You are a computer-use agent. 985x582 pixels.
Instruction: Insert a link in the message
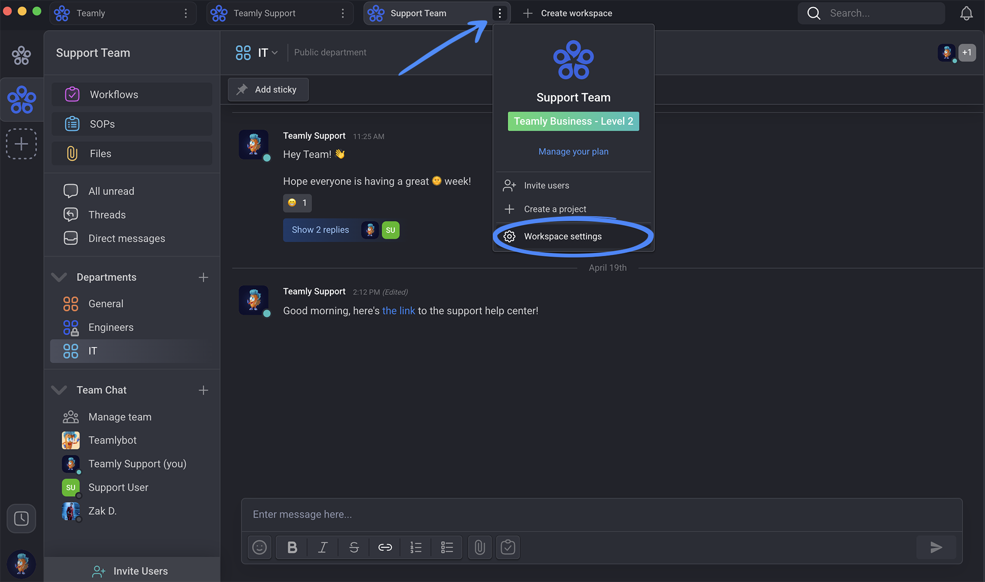[x=385, y=547]
